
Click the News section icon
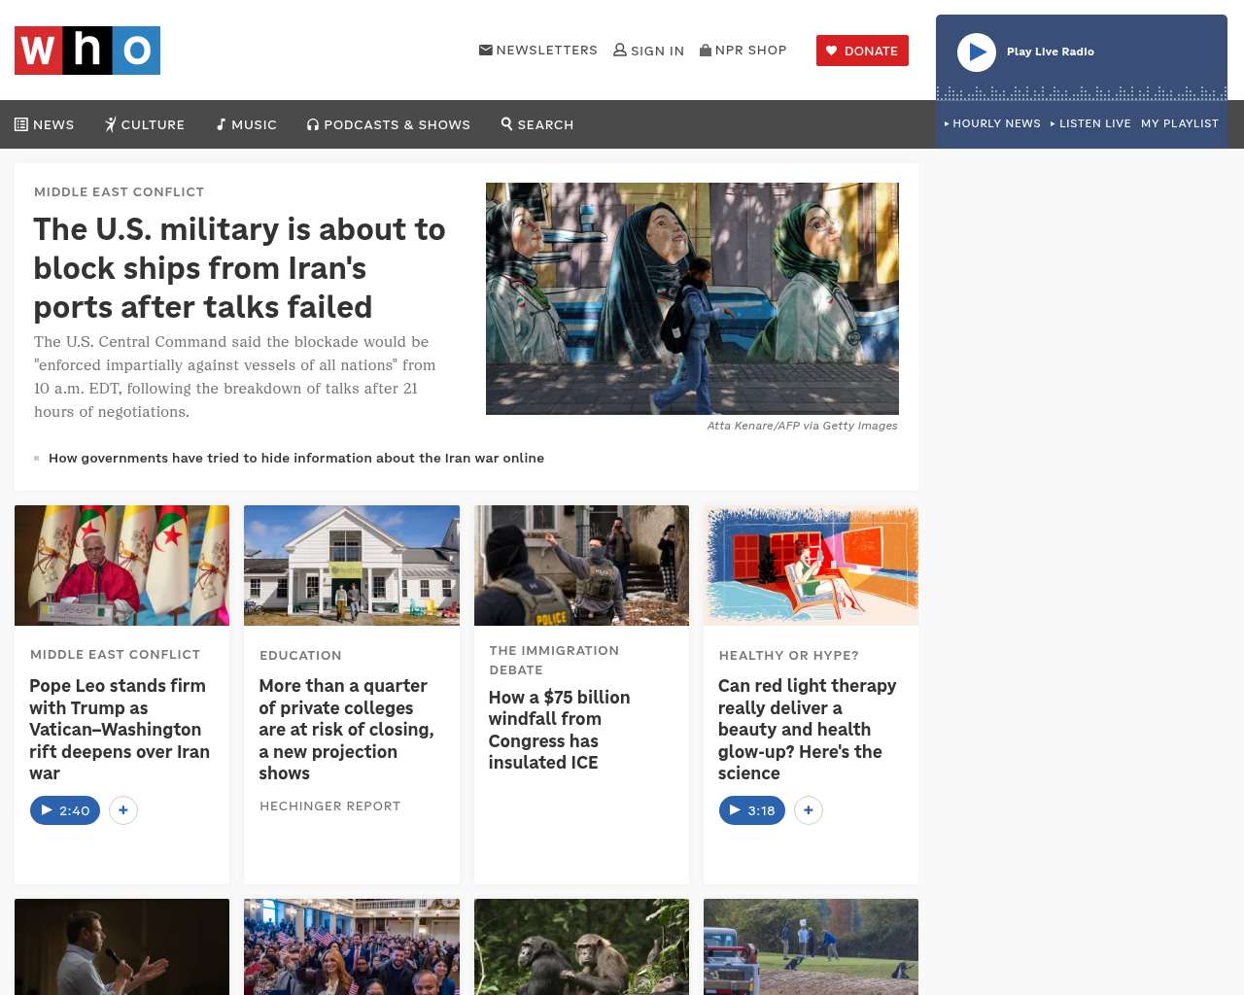click(21, 124)
